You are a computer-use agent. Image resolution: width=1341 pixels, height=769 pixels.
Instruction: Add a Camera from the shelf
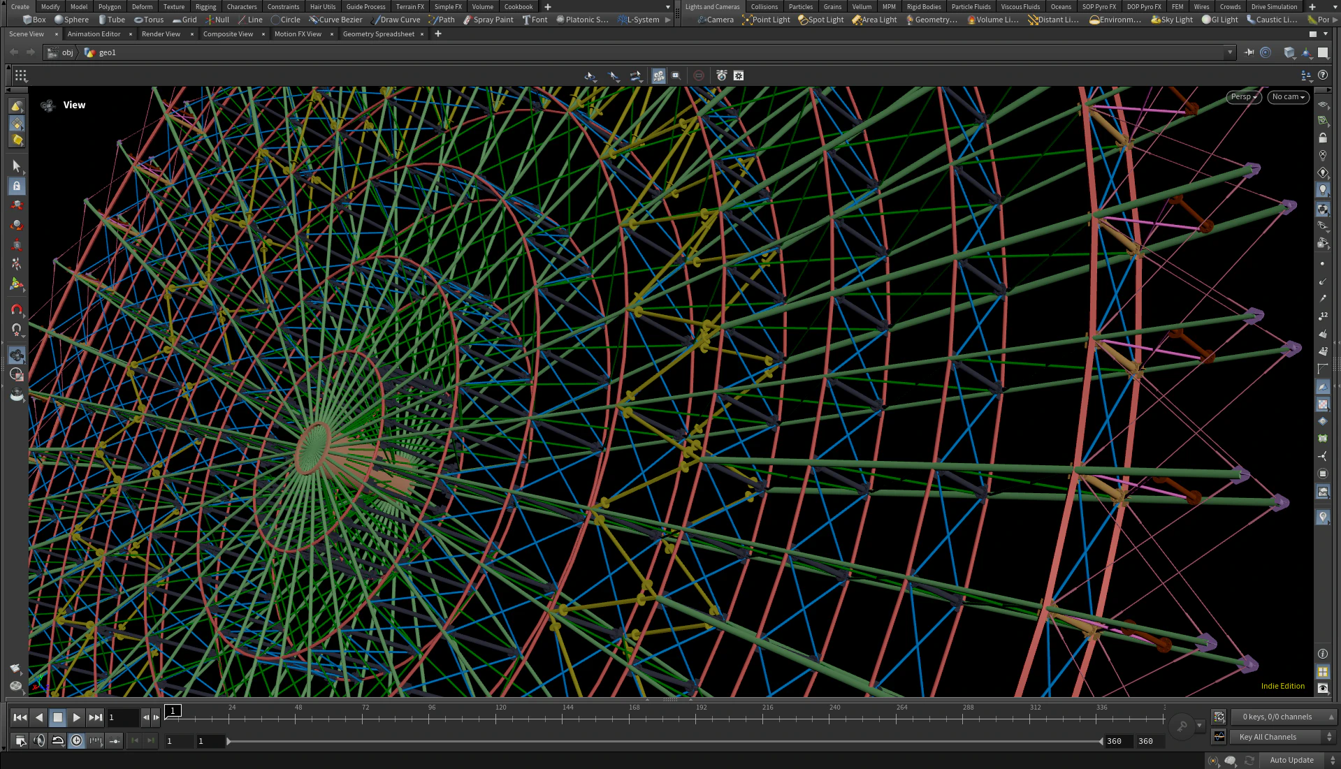[716, 20]
